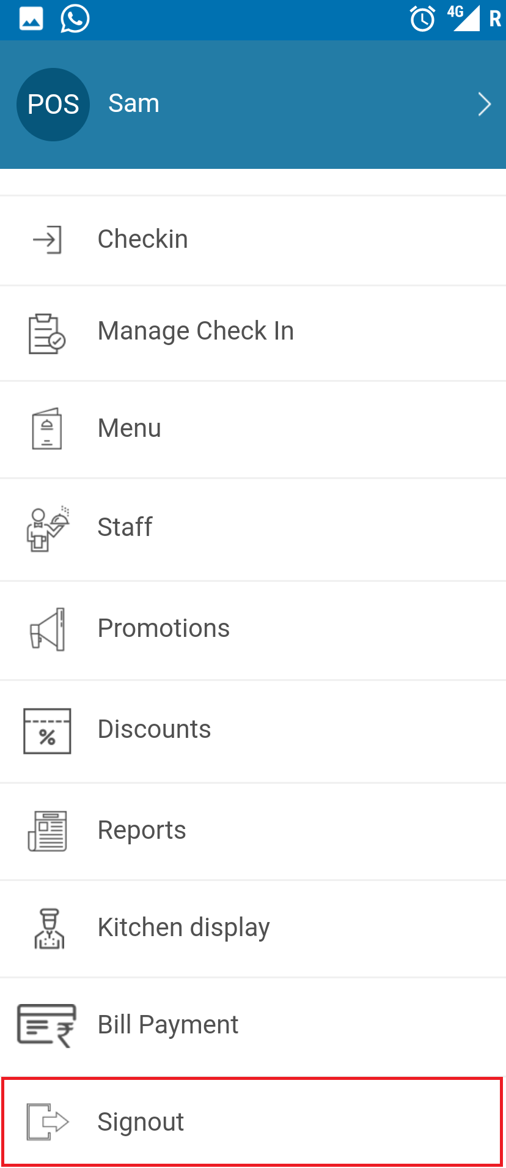Image resolution: width=506 pixels, height=1168 pixels.
Task: Tap the Reports newspaper icon
Action: click(47, 831)
